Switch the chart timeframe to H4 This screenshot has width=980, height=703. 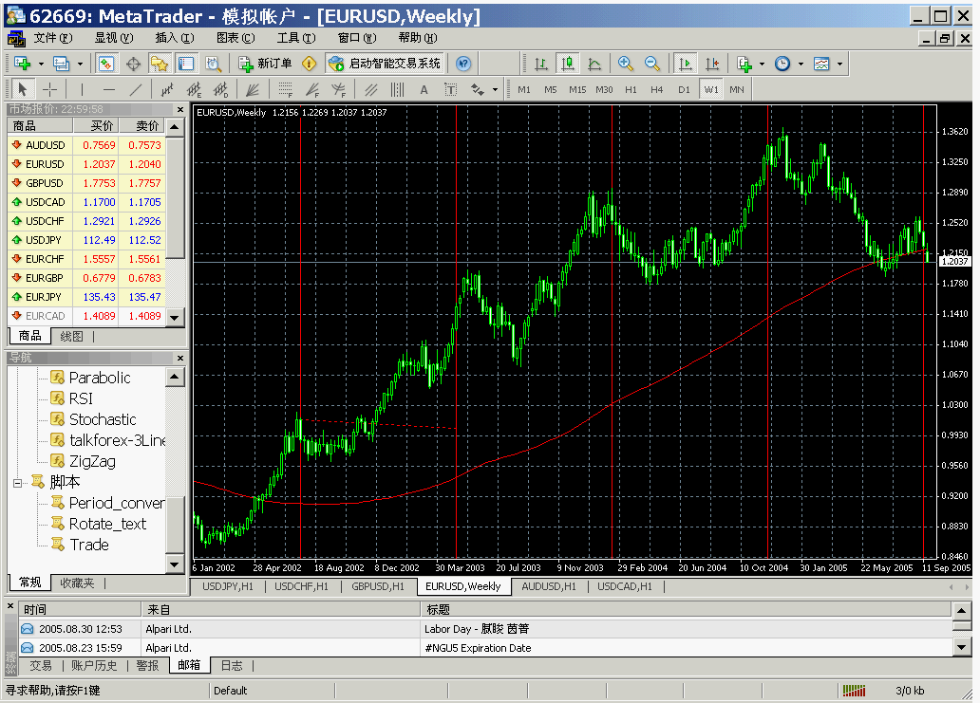coord(656,89)
